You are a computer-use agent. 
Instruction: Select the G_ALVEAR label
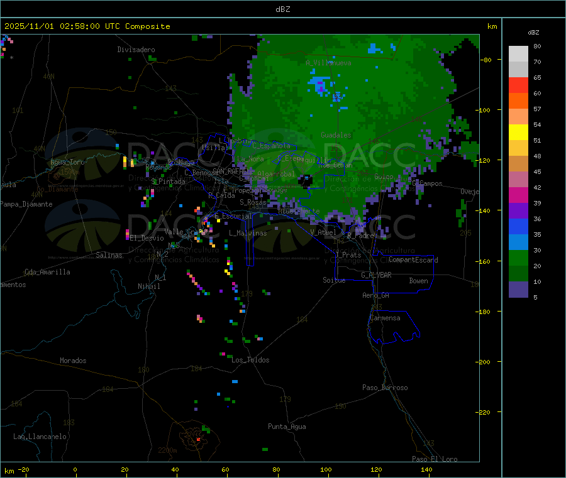pos(376,275)
